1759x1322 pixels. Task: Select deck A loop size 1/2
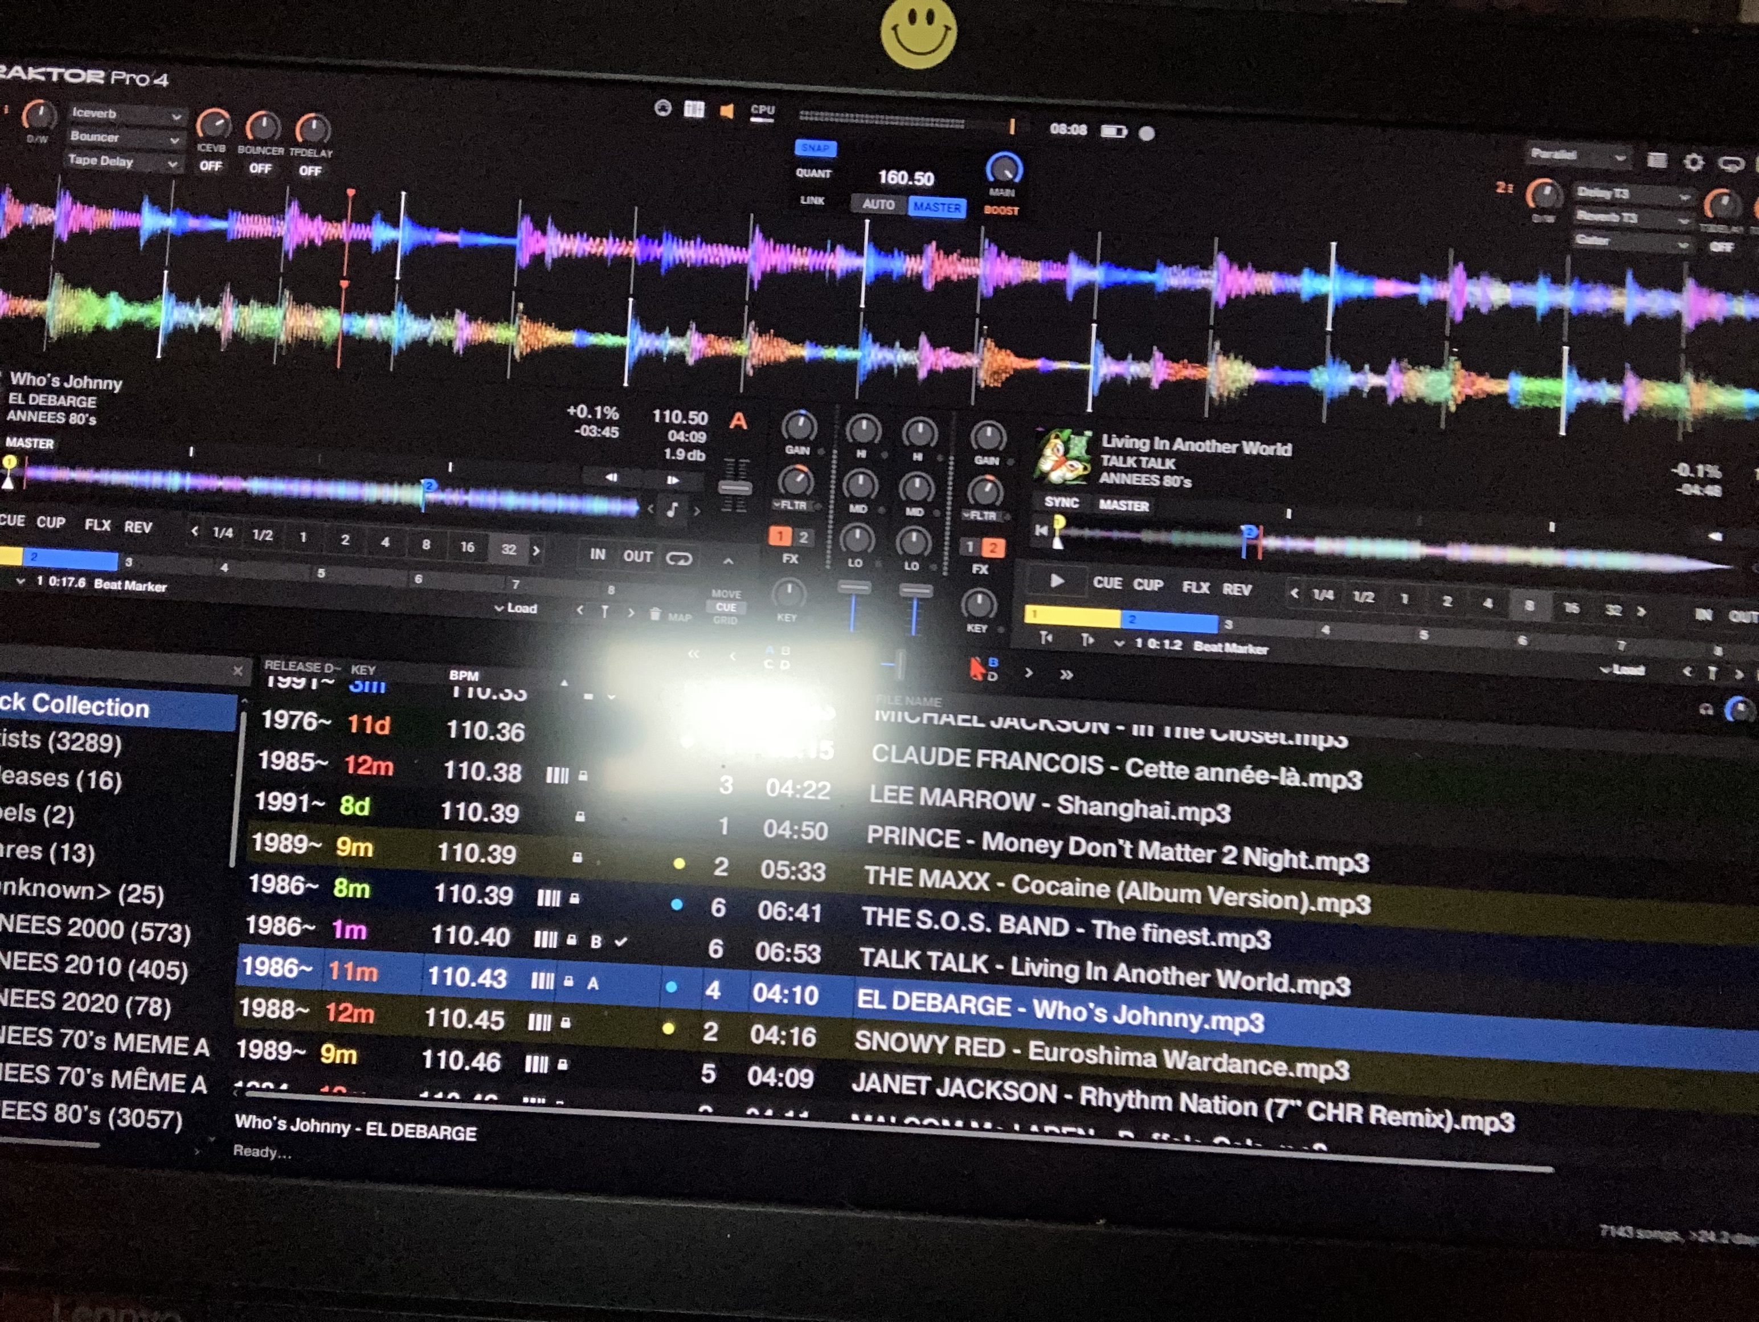coord(263,535)
